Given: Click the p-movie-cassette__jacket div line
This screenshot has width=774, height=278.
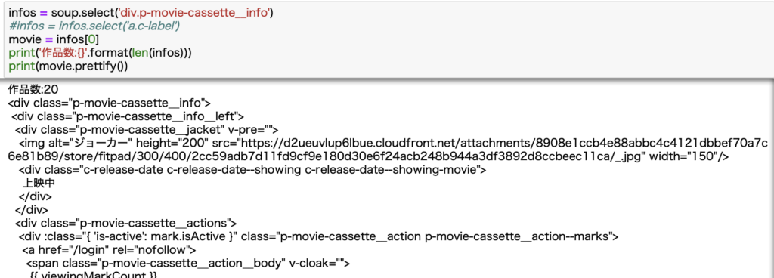Looking at the screenshot, I should pyautogui.click(x=147, y=130).
